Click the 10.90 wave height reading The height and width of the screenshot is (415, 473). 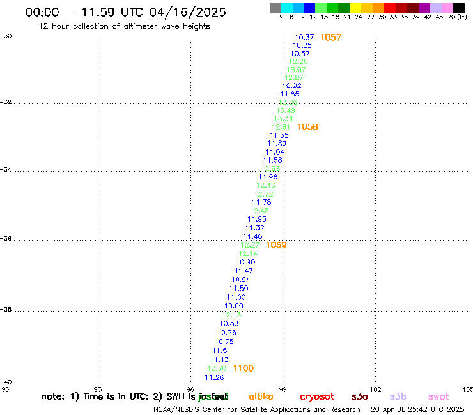click(x=245, y=262)
